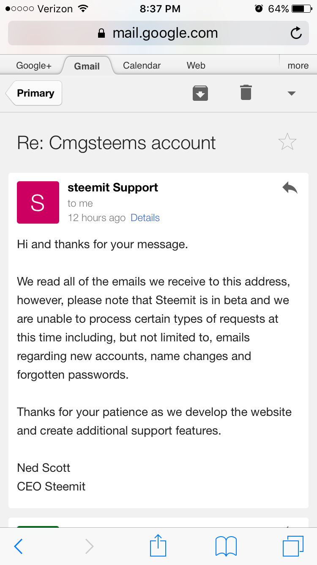Image resolution: width=317 pixels, height=565 pixels.
Task: Switch to the Google+ tab
Action: pyautogui.click(x=34, y=65)
